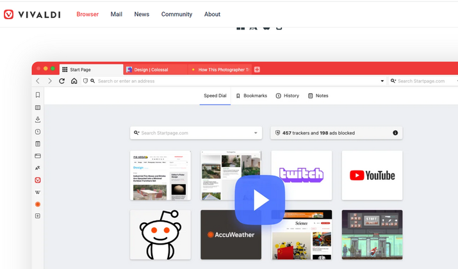The height and width of the screenshot is (269, 458).
Task: Open the History panel in sidebar
Action: 38,132
